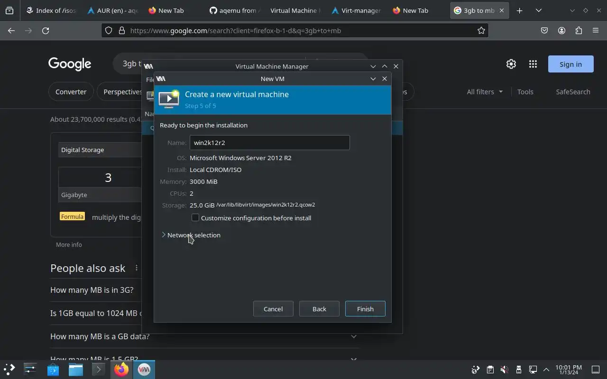The width and height of the screenshot is (607, 379).
Task: Switch to the AUR (en) tab
Action: tap(112, 10)
